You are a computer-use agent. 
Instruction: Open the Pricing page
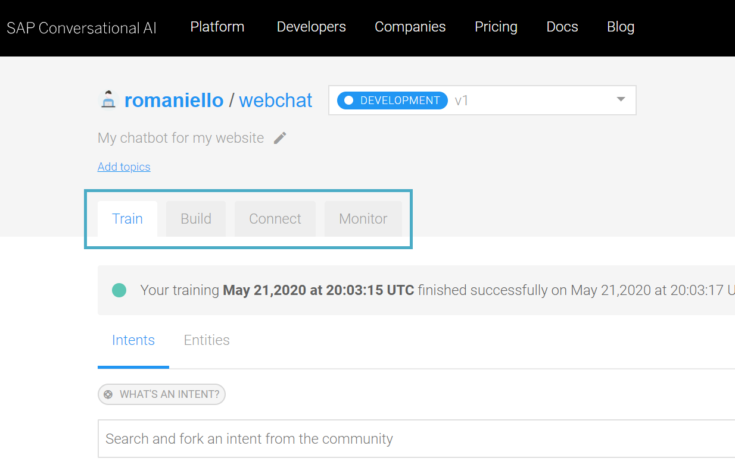[496, 27]
